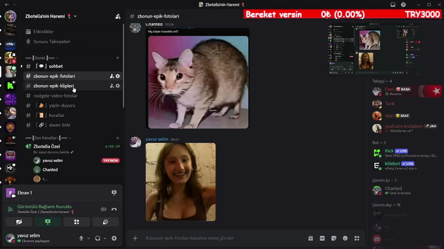Go back with the left arrow
This screenshot has height=249, width=444.
(7, 5)
